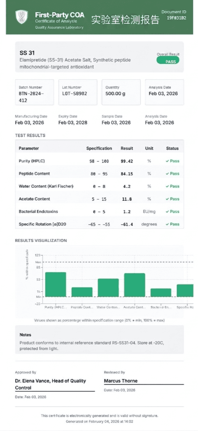Click the shield laboratory logo icon
The height and width of the screenshot is (431, 198).
click(21, 17)
